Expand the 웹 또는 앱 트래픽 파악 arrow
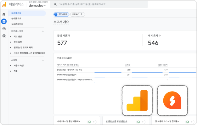 click(x=11, y=47)
